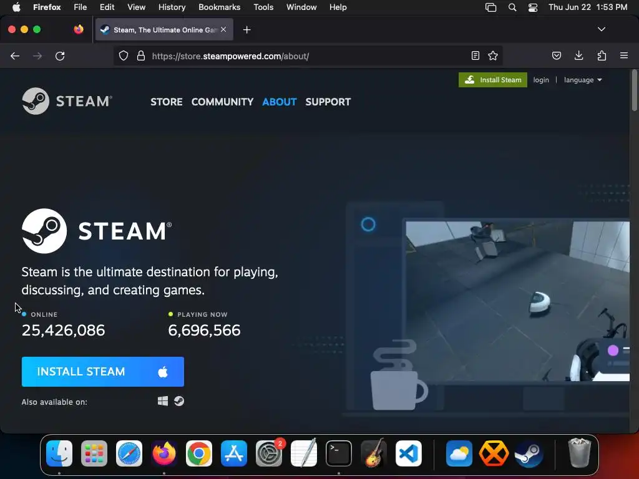Click the tracking protection shield icon
The image size is (639, 479).
coord(124,56)
